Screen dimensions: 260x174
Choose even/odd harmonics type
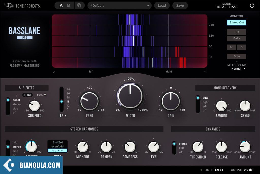58,147
